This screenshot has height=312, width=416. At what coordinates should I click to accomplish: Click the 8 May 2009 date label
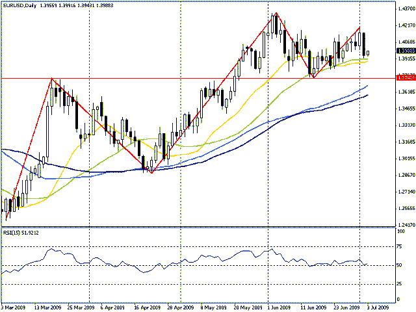[214, 307]
